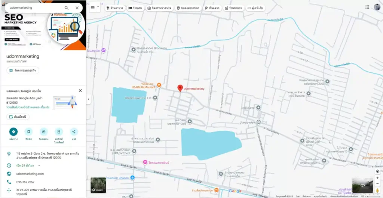Click the Krajiabmakeup map marker
Image resolution: width=383 pixels, height=198 pixels.
[x=327, y=81]
